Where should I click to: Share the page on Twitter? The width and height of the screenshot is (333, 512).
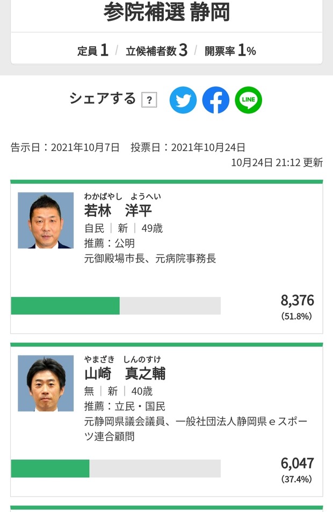coord(183,100)
